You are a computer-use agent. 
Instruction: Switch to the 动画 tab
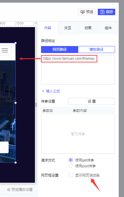(88, 28)
